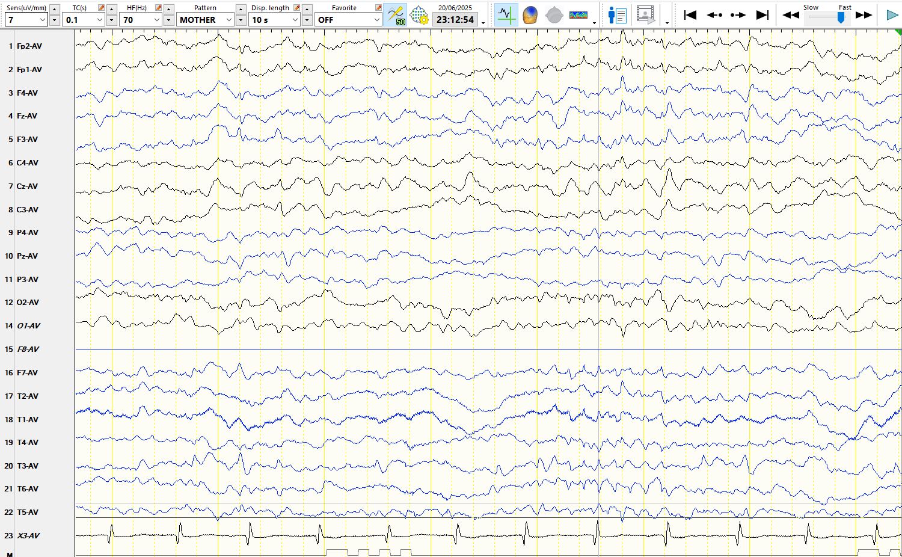This screenshot has width=902, height=557.
Task: Expand the Disp. length dropdown
Action: click(x=295, y=20)
